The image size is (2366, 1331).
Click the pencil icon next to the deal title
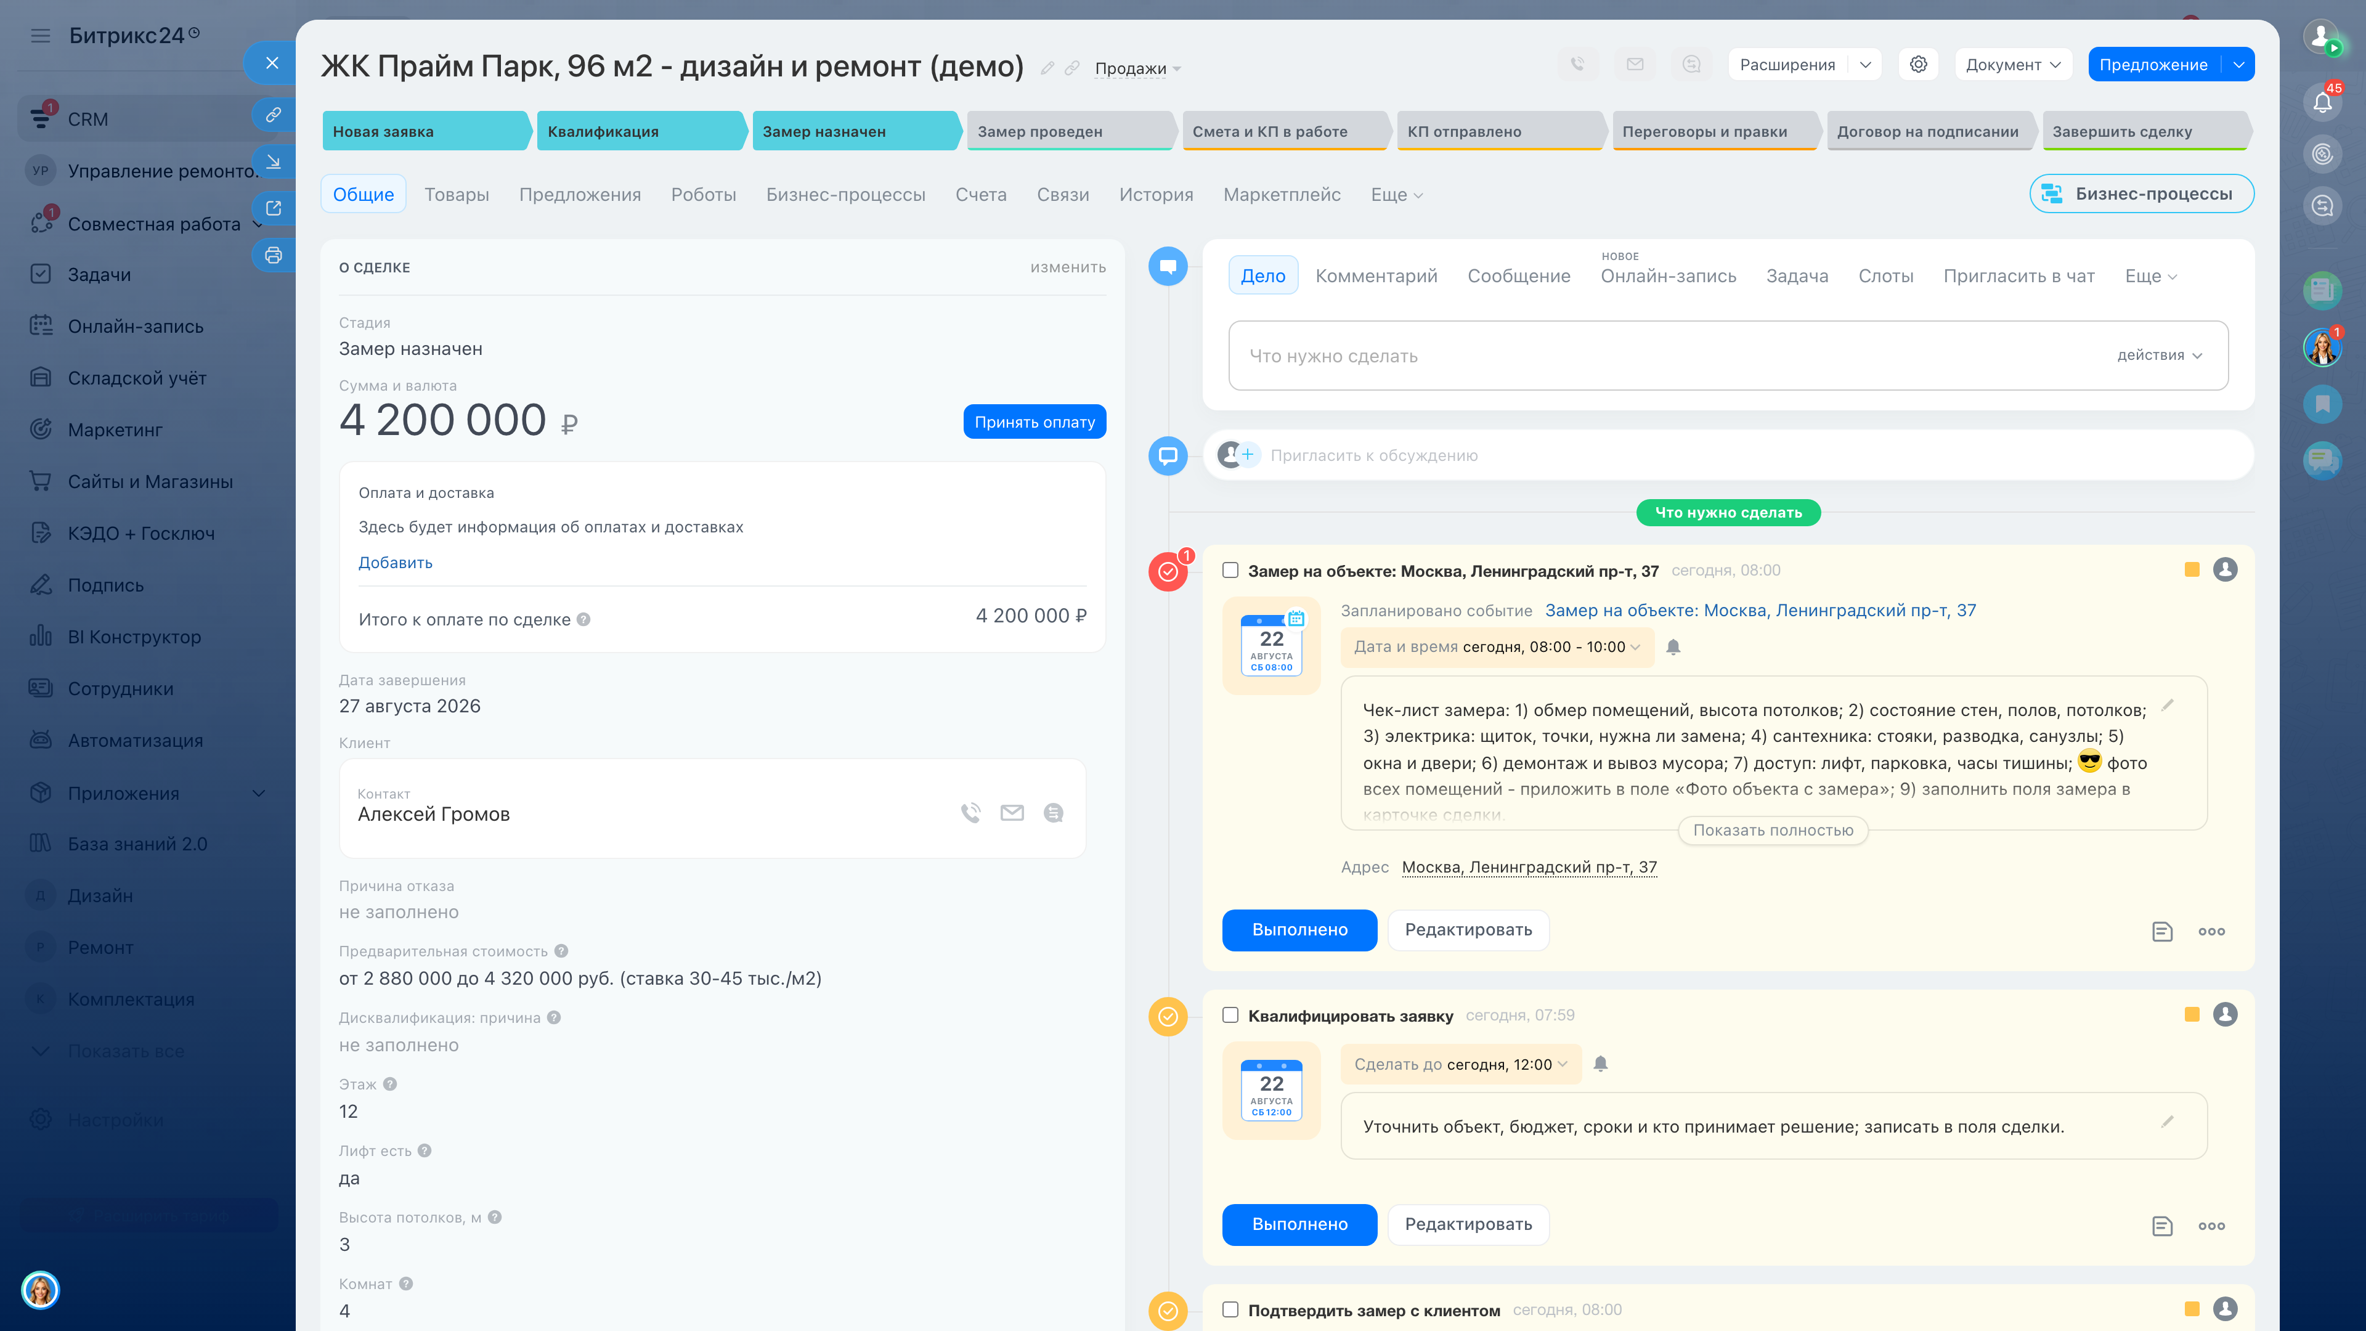pos(1047,68)
